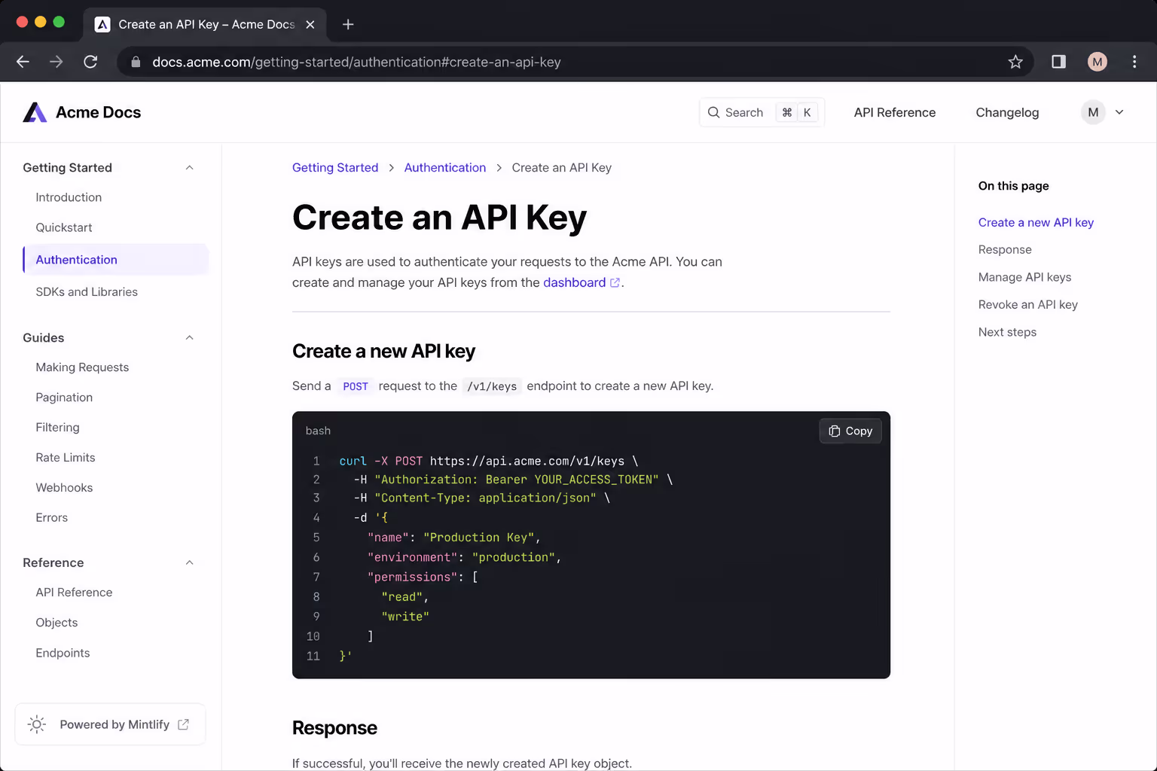Open Quickstart in the sidebar
This screenshot has height=771, width=1157.
pyautogui.click(x=64, y=227)
